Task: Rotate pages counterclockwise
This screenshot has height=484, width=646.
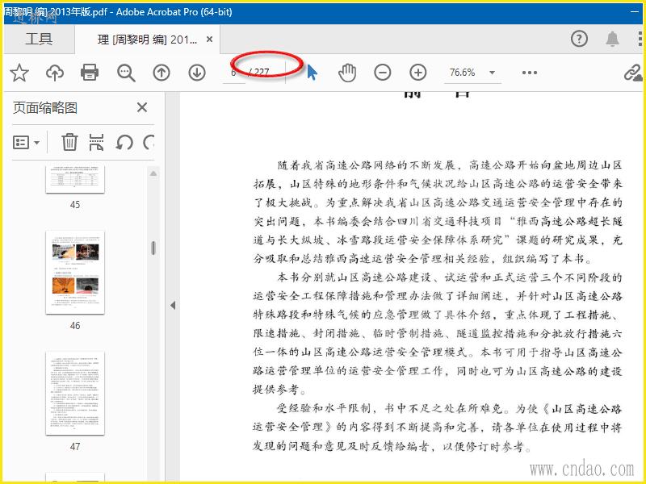Action: (124, 143)
